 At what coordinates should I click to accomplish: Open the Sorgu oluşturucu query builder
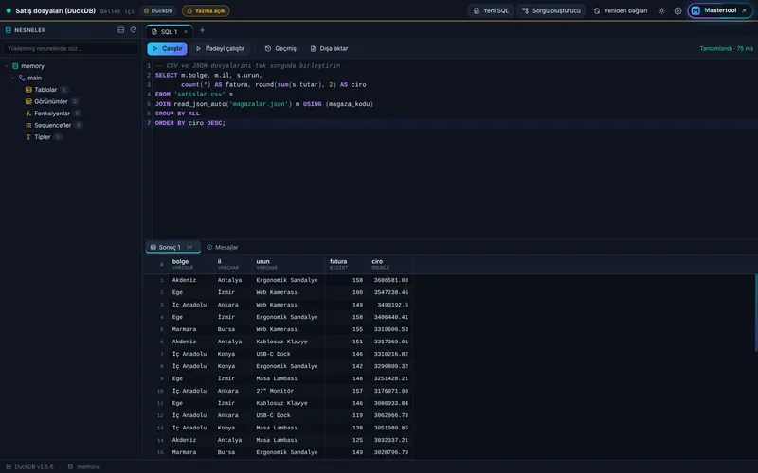coord(551,10)
